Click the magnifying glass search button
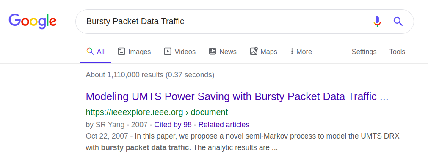Image resolution: width=428 pixels, height=161 pixels. click(x=398, y=21)
